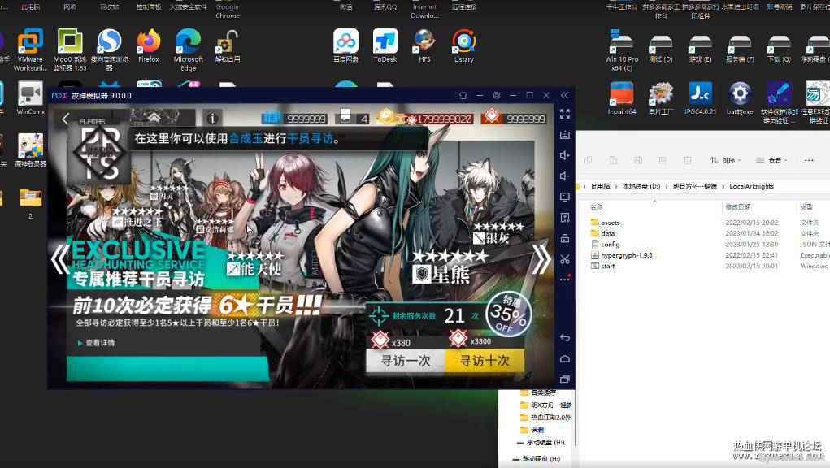Open the Nox settings gear in title bar
830x468 pixels.
click(x=496, y=95)
